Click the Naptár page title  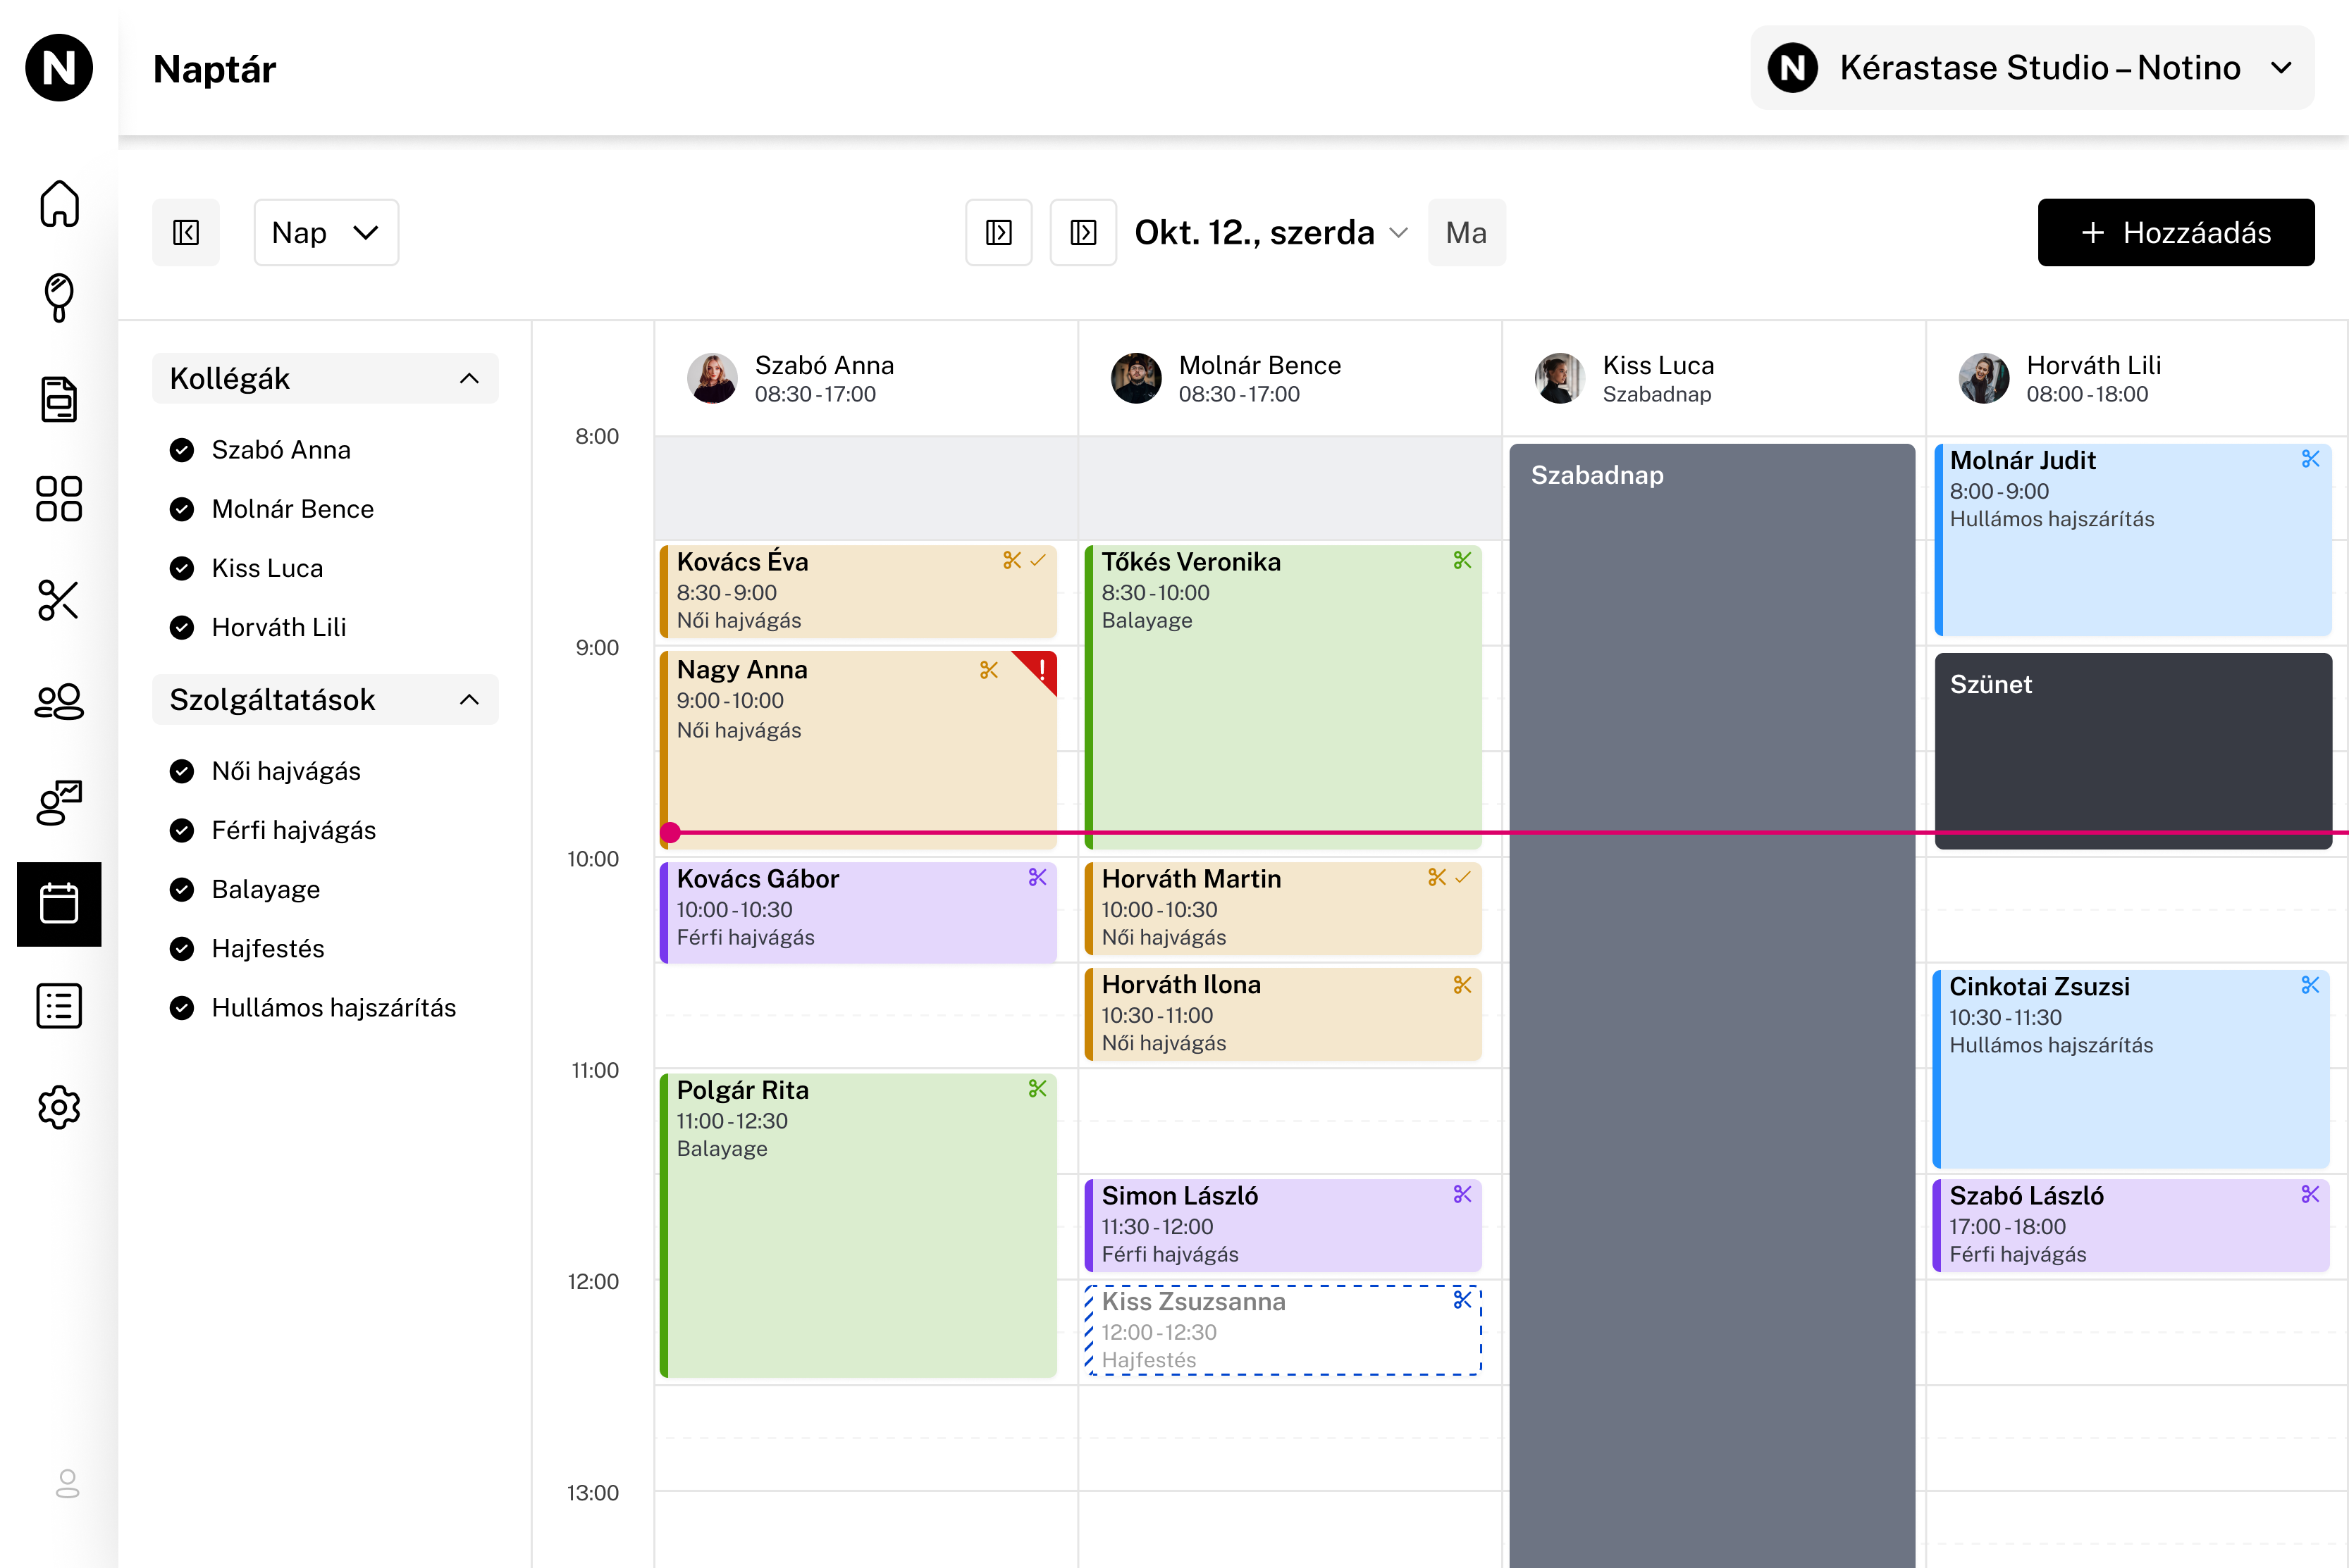tap(214, 68)
